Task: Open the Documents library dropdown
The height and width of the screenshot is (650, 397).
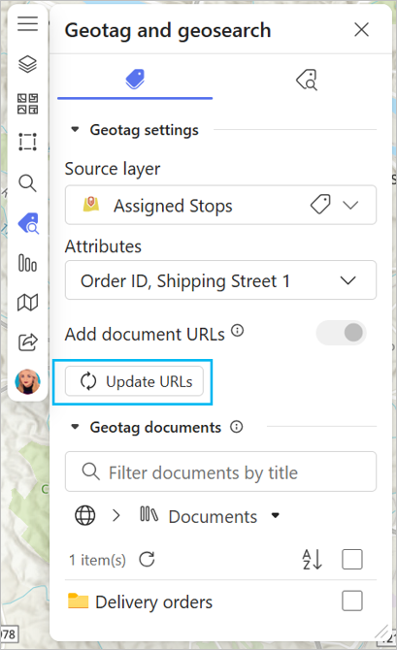Action: (276, 516)
